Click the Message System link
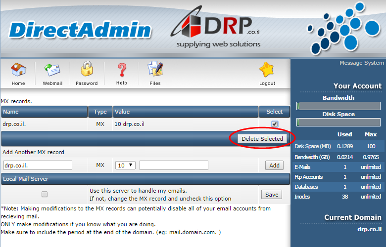This screenshot has width=386, height=247. 361,63
